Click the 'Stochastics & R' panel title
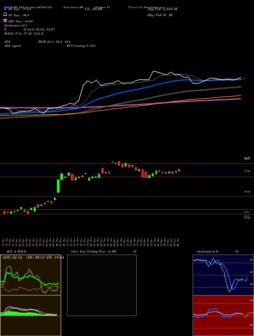The height and width of the screenshot is (336, 254). [207, 251]
